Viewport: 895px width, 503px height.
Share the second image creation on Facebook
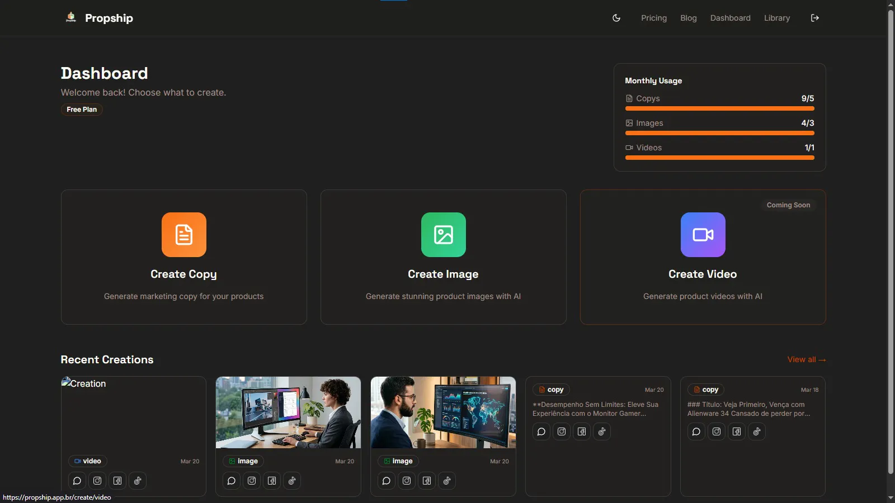(427, 481)
